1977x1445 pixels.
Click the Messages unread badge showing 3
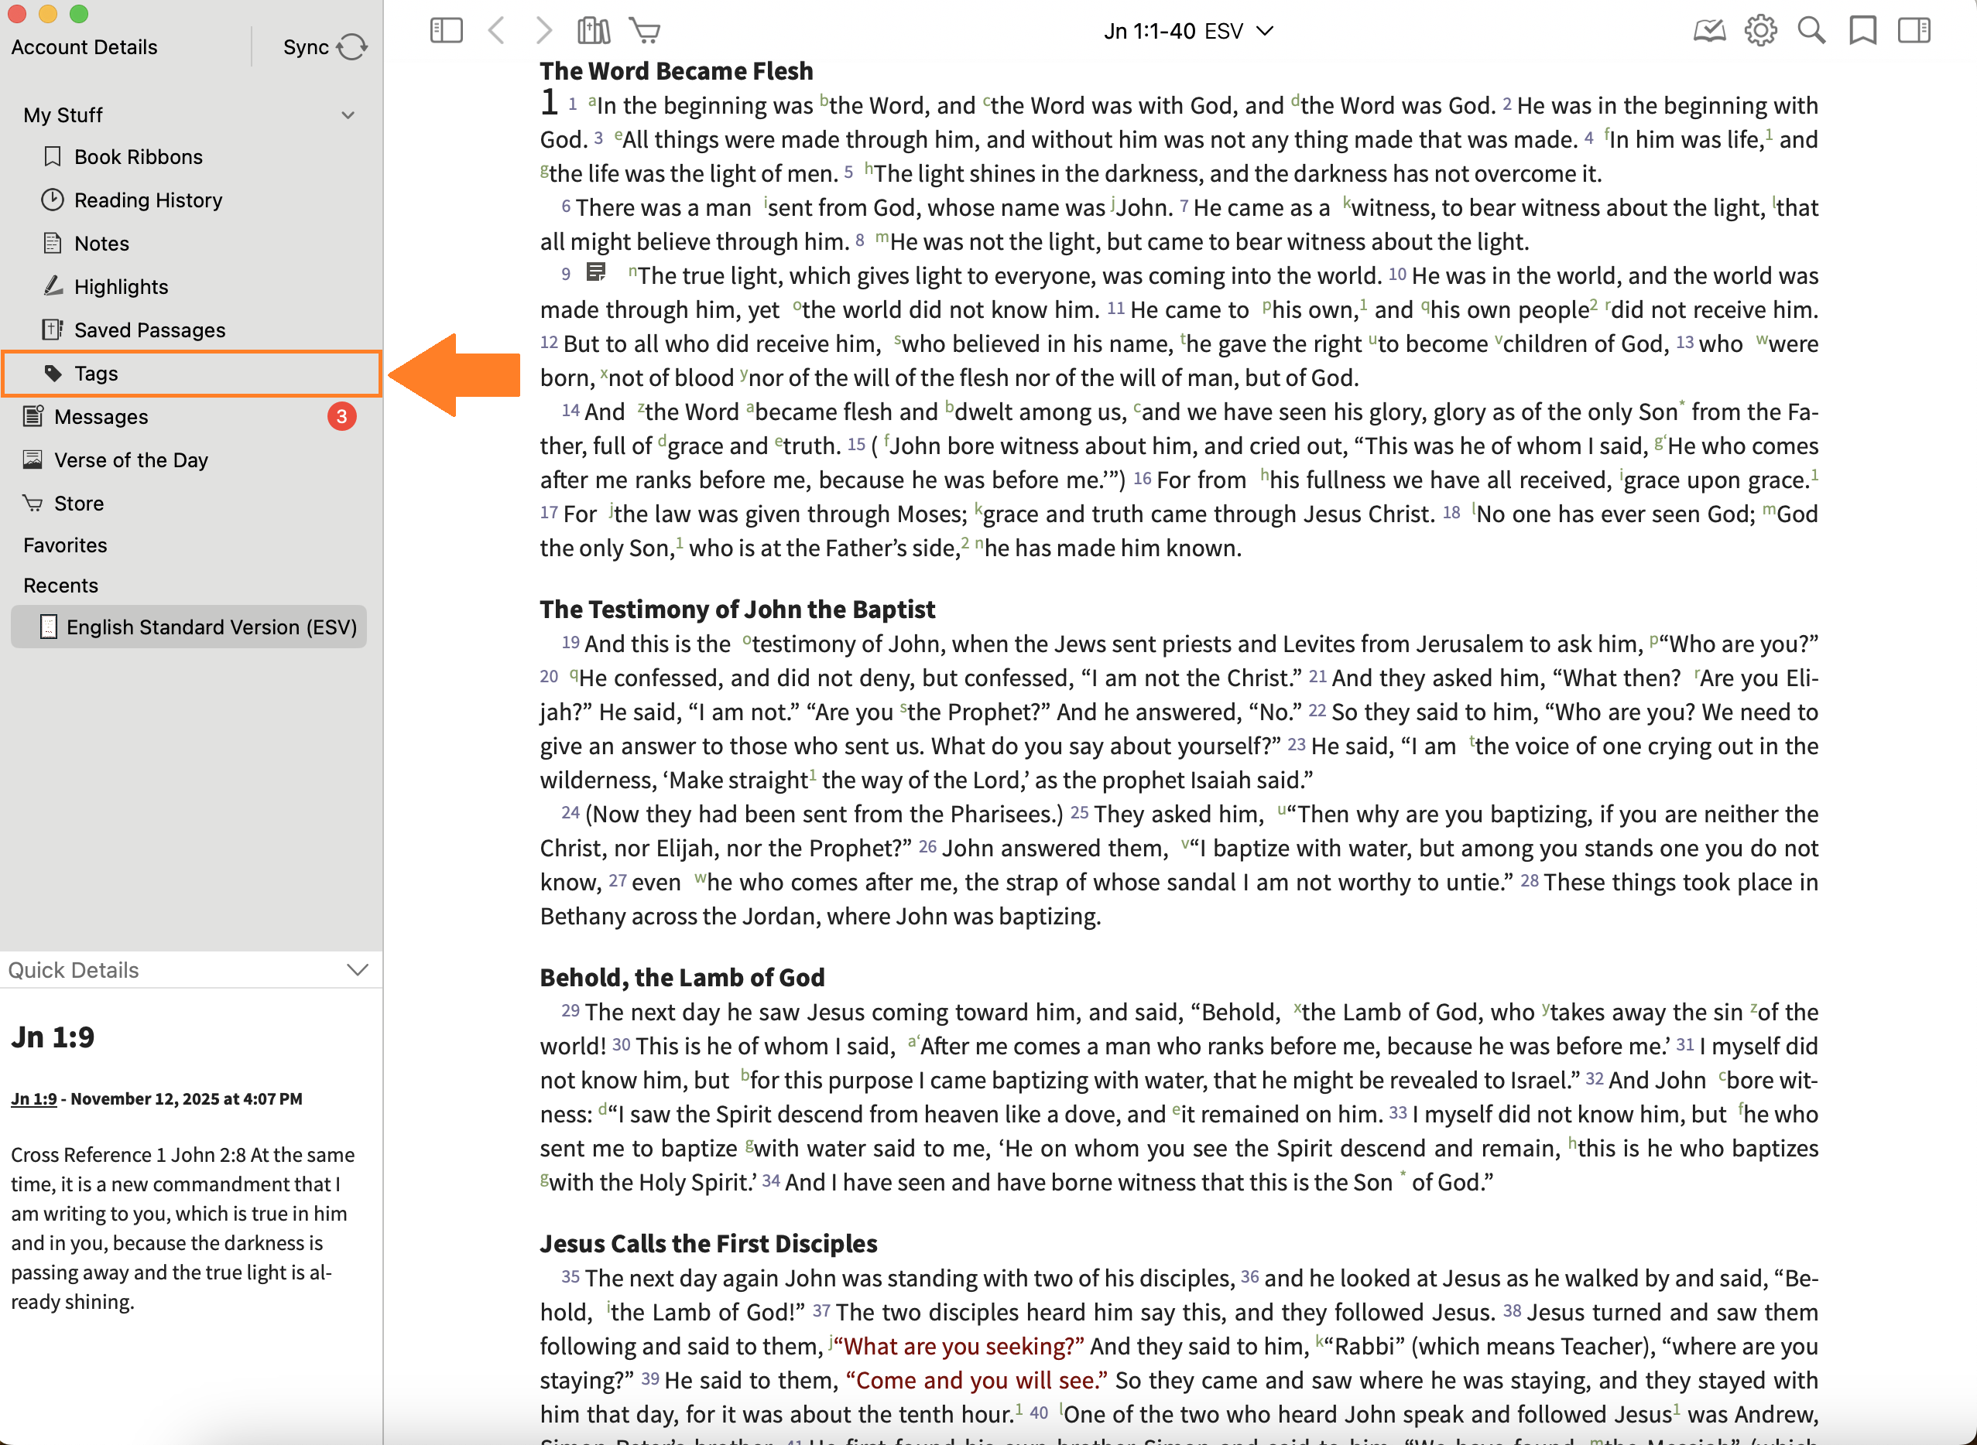coord(341,416)
